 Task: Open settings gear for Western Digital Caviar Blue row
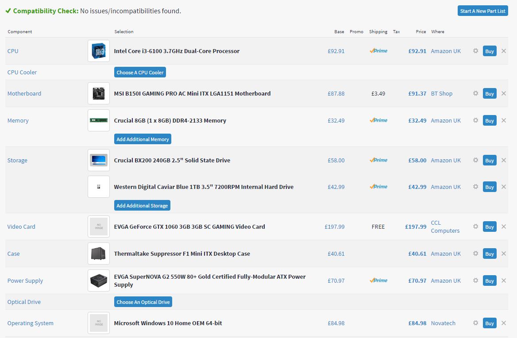coord(475,186)
